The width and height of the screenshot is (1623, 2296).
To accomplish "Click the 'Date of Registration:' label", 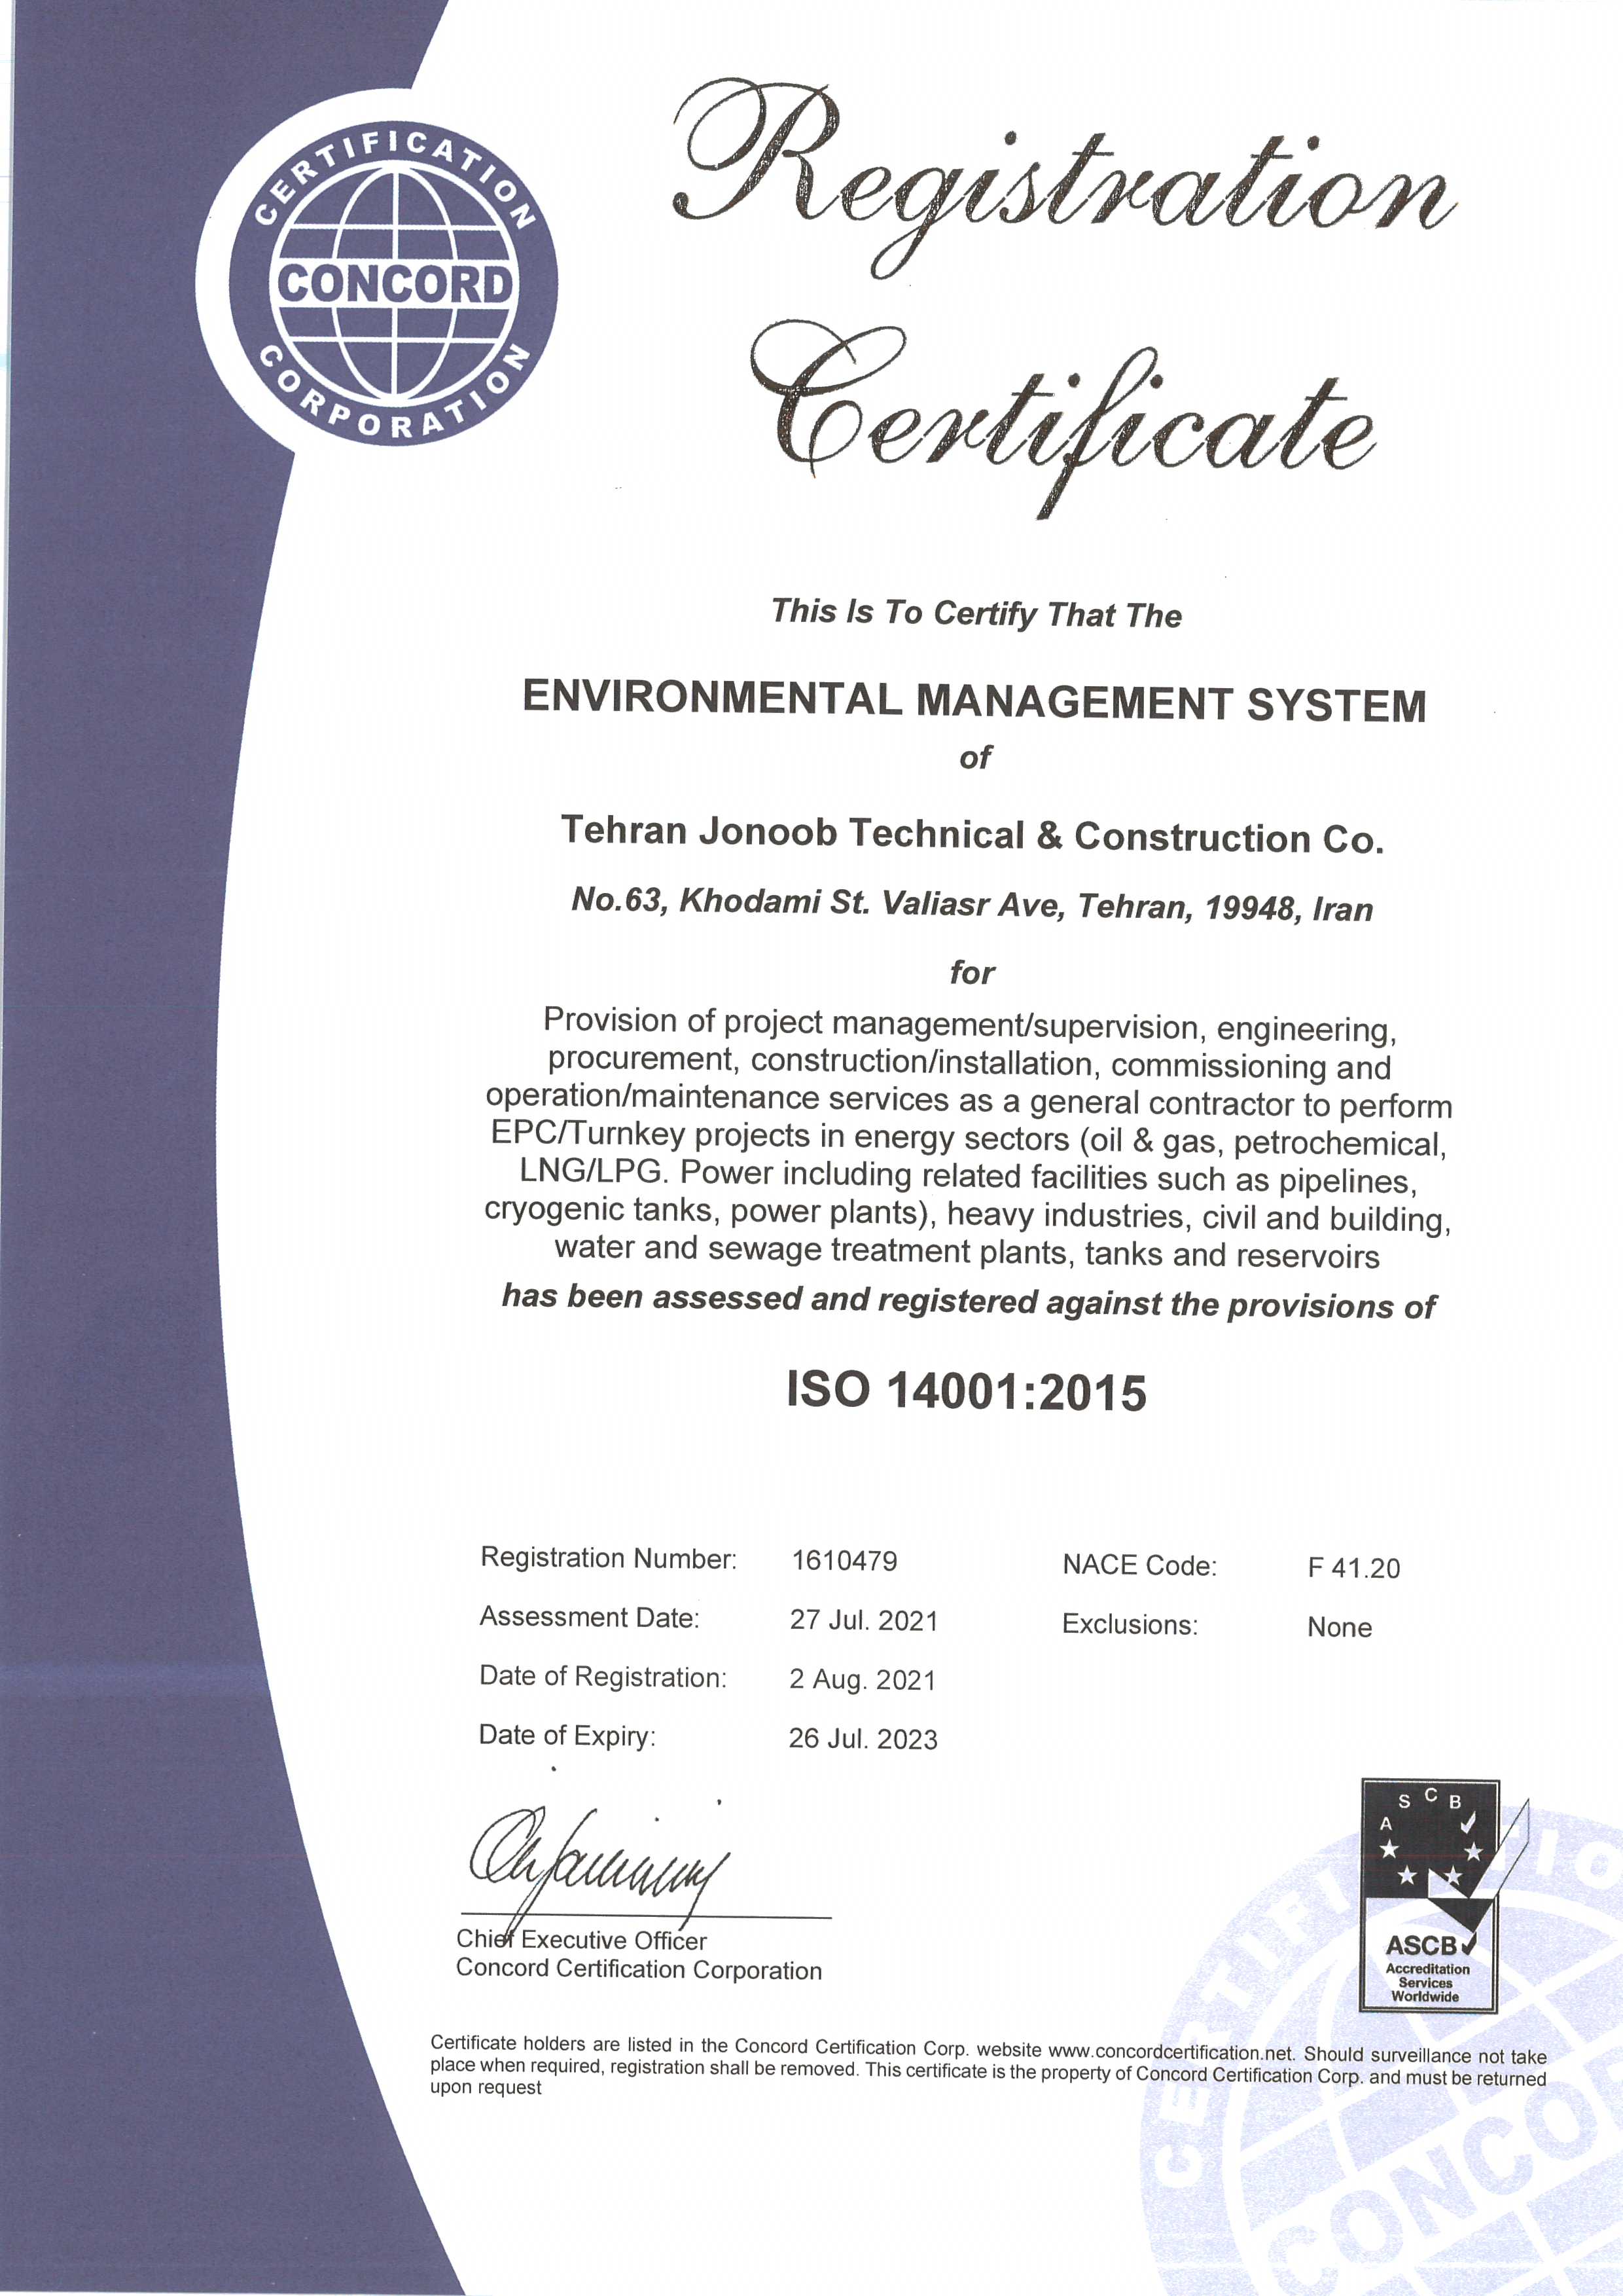I will (603, 1676).
